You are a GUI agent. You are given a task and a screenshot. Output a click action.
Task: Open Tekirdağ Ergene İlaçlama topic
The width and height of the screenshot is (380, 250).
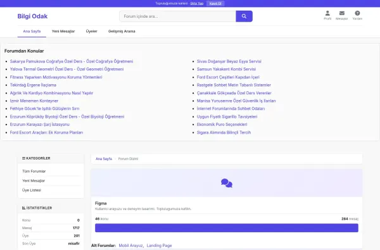(x=33, y=85)
